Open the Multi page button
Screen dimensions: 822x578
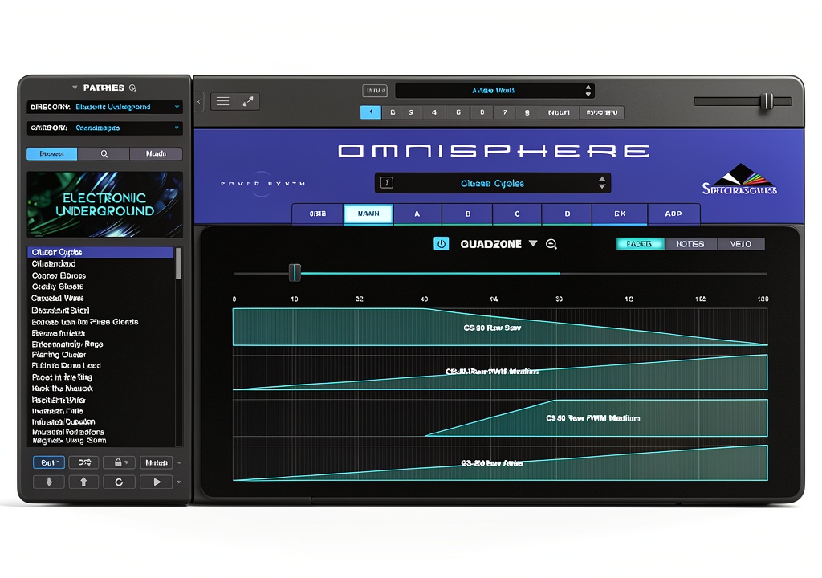(x=559, y=112)
